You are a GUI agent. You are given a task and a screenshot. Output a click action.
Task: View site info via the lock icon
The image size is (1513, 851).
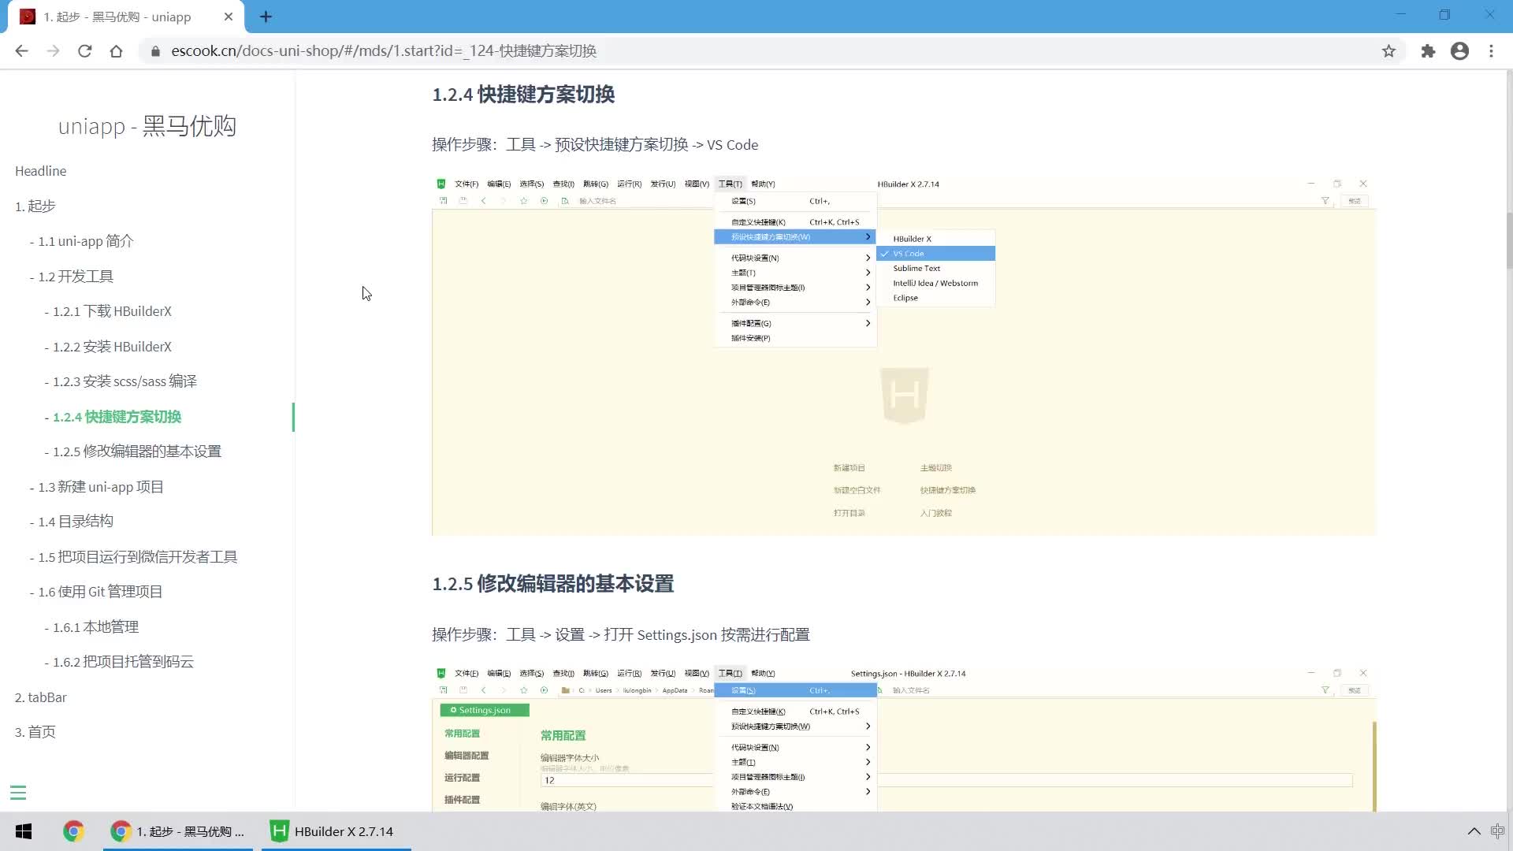[x=155, y=51]
